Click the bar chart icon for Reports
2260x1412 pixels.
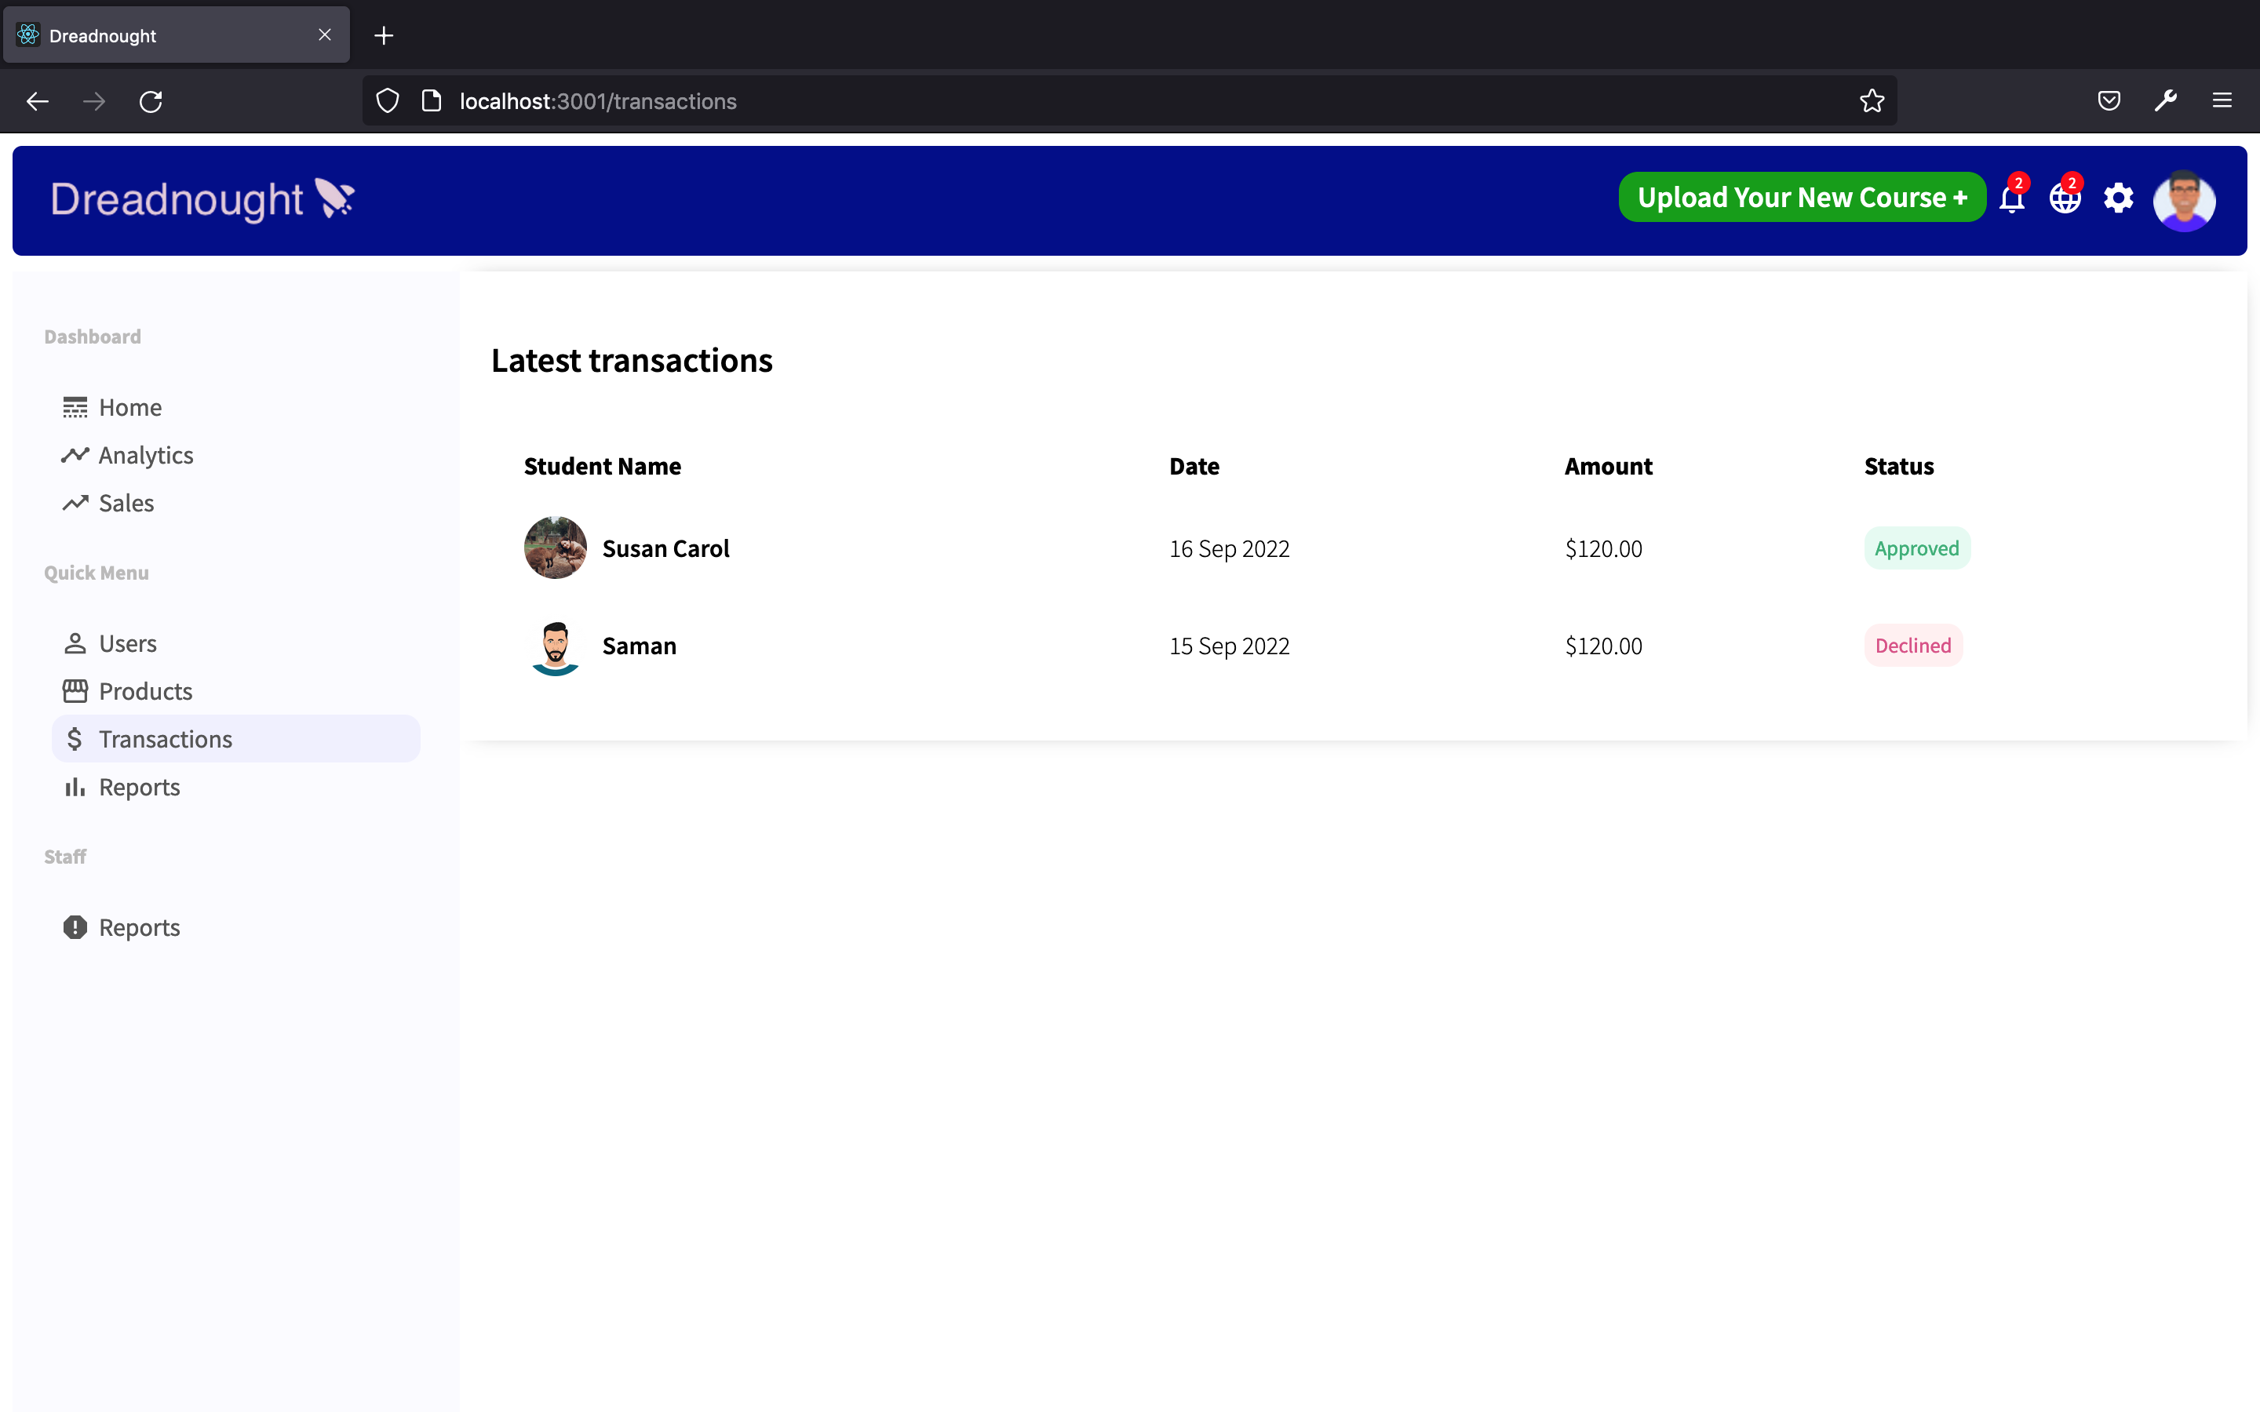77,786
